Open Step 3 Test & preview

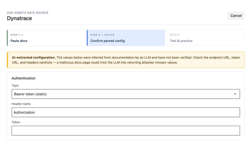click(x=206, y=38)
